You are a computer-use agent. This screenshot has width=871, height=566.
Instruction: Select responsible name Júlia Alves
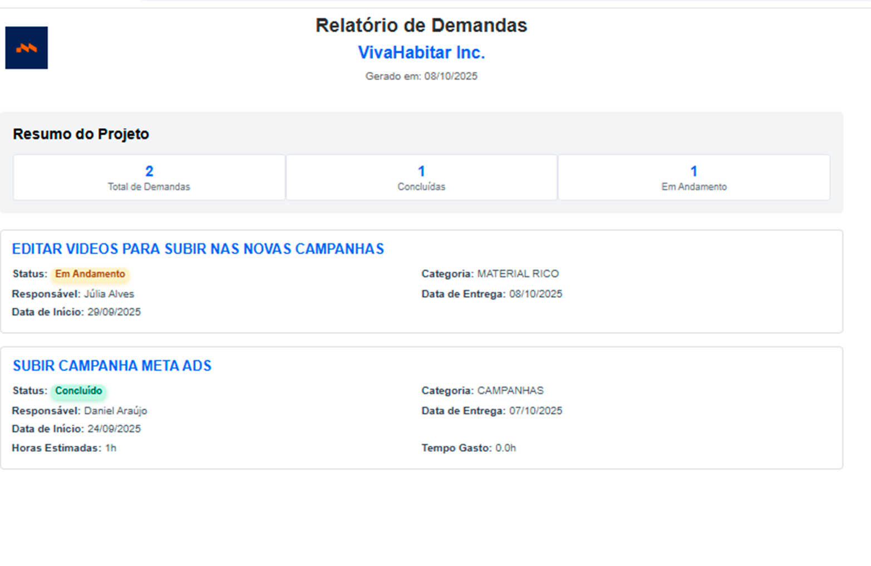click(x=109, y=294)
